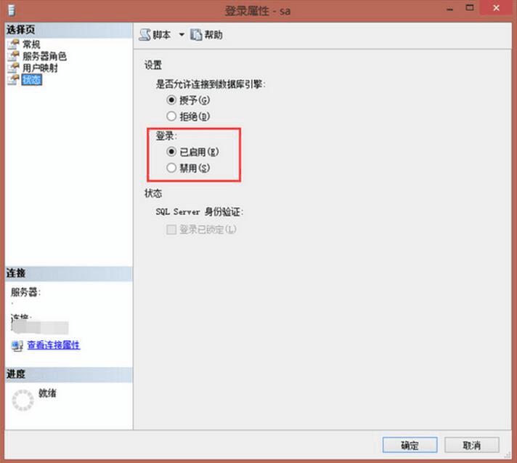Click the 确定 button

pyautogui.click(x=410, y=445)
